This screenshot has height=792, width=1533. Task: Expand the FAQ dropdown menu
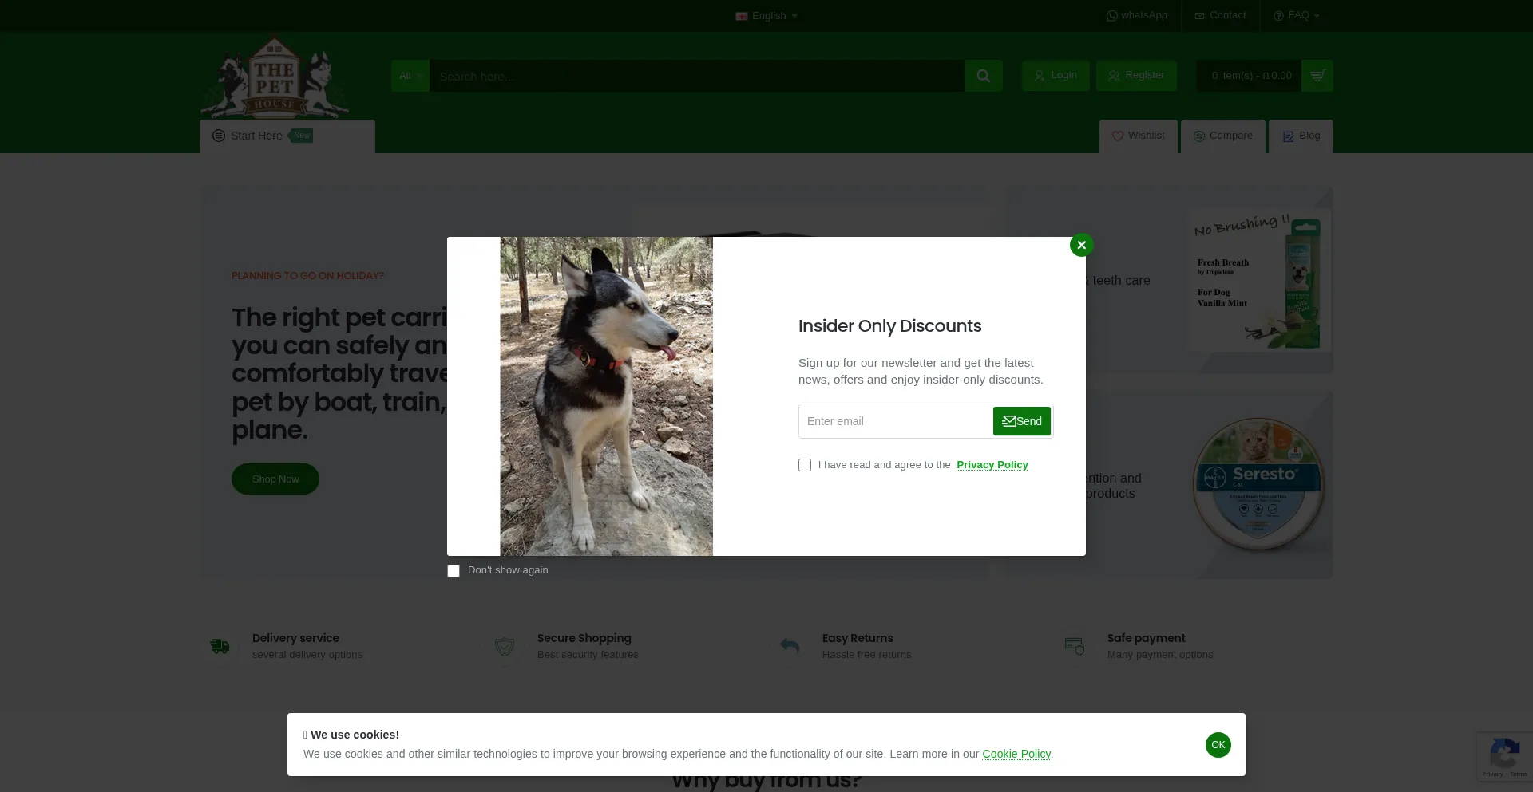tap(1297, 15)
